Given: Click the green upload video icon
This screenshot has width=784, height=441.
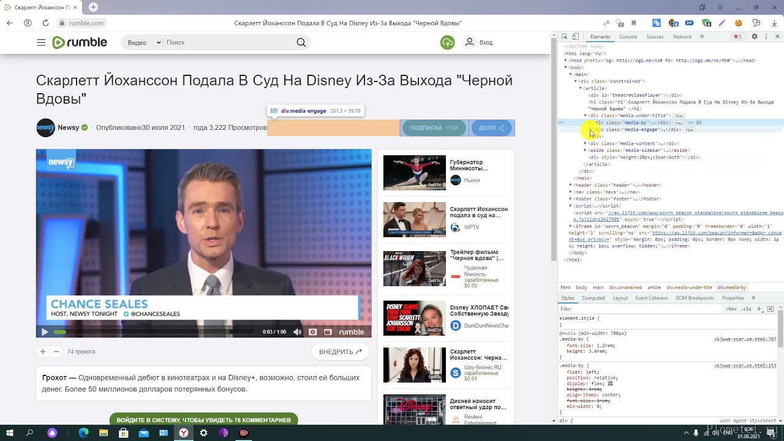Looking at the screenshot, I should point(448,42).
